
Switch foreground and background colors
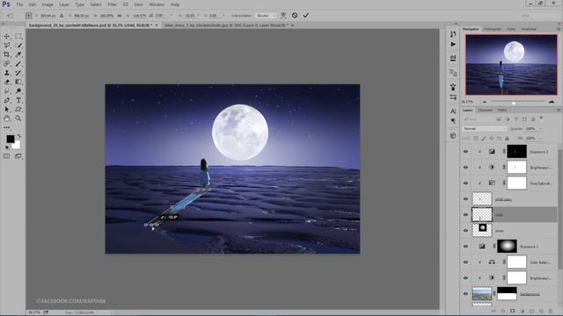[18, 136]
